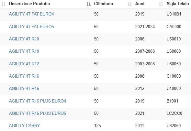The image size is (191, 131).
Task: Open AGILITY 4T R10 from 2006
Action: 24,39
